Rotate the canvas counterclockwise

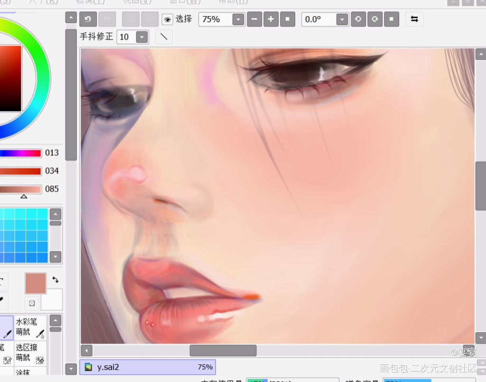tap(358, 19)
